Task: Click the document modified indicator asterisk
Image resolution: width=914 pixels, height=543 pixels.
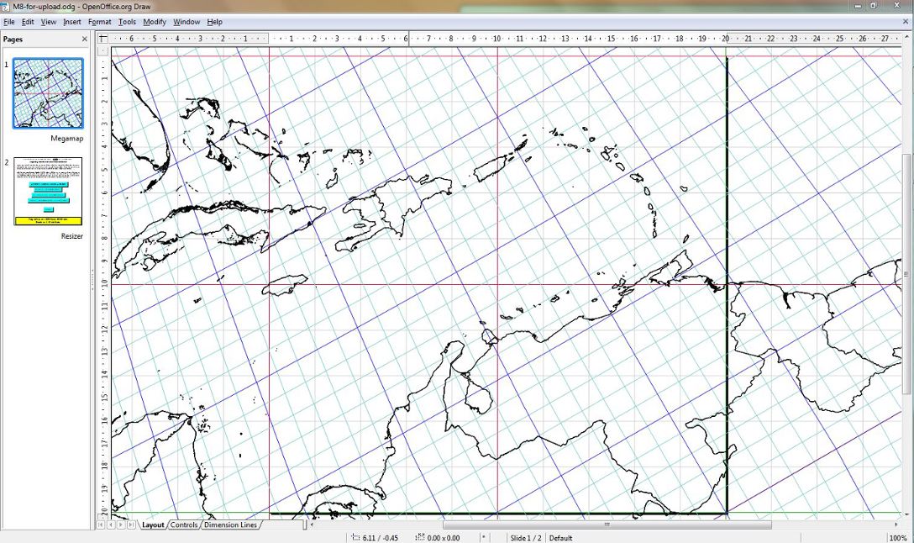Action: (483, 537)
